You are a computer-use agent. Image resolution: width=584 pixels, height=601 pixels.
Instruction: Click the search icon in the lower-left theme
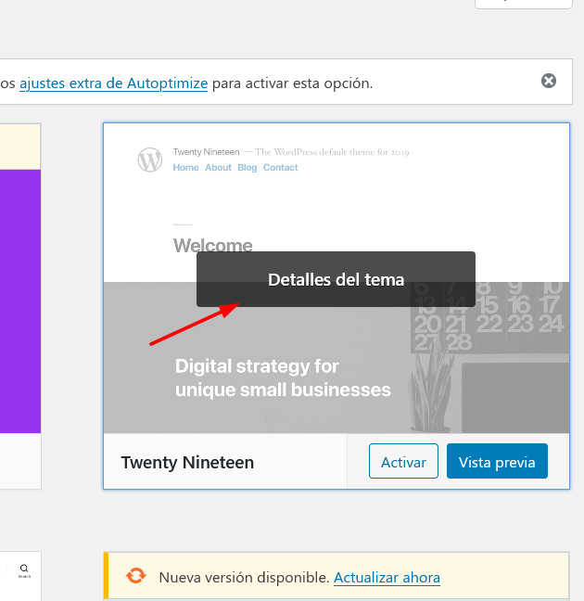coord(24,569)
